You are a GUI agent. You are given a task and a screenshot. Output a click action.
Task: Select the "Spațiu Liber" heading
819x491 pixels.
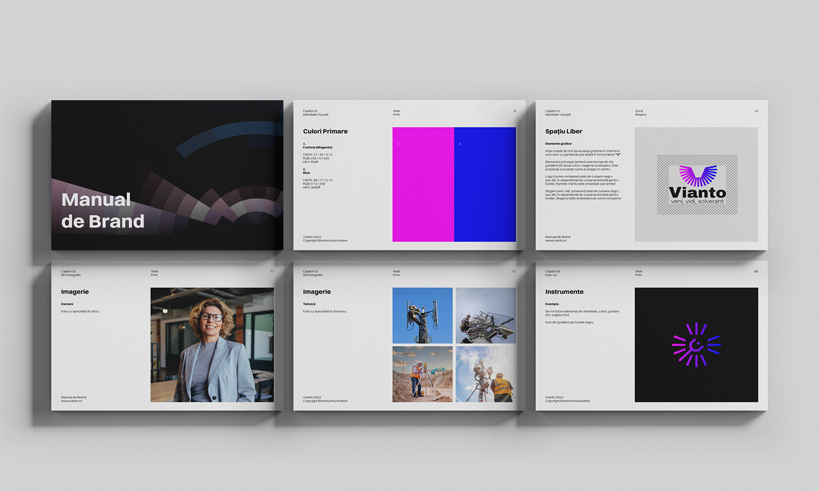coord(563,131)
